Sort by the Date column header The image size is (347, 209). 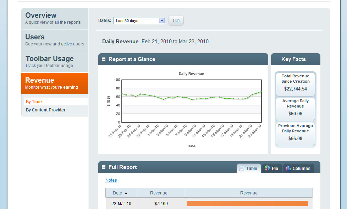point(117,193)
